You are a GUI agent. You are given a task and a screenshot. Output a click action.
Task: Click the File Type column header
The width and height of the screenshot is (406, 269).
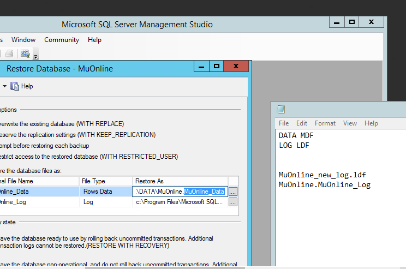[x=93, y=181]
